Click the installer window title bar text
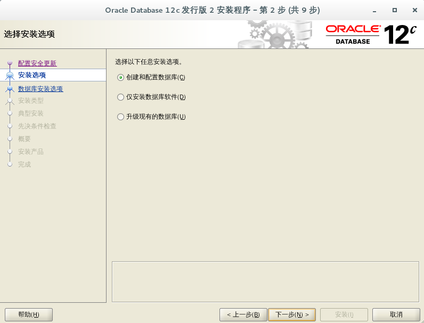The width and height of the screenshot is (424, 323). (x=213, y=10)
